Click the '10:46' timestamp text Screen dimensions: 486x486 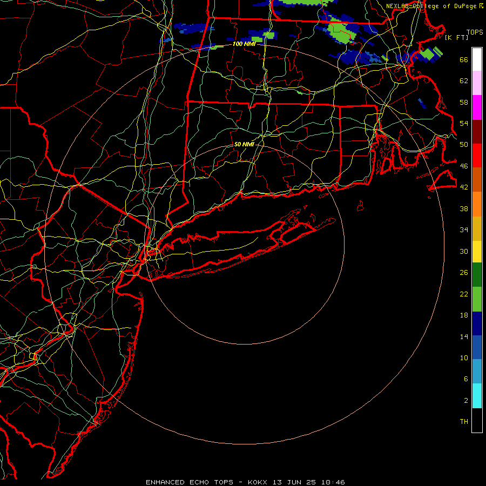[x=333, y=482]
